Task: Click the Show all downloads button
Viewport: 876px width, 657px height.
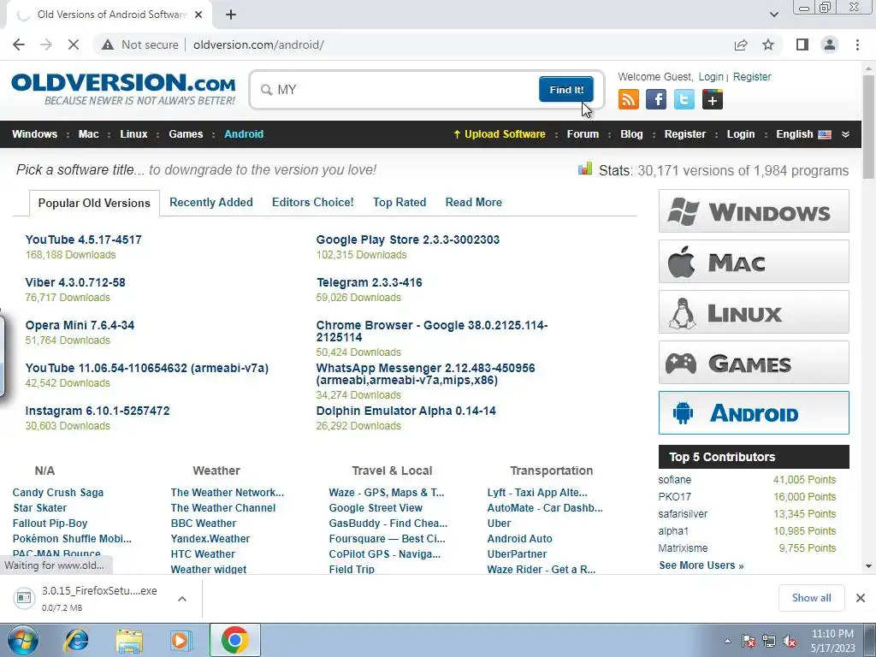Action: point(811,598)
